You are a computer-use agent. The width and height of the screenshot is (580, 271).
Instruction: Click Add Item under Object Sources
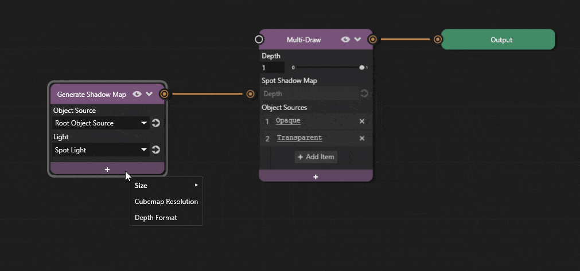[316, 157]
